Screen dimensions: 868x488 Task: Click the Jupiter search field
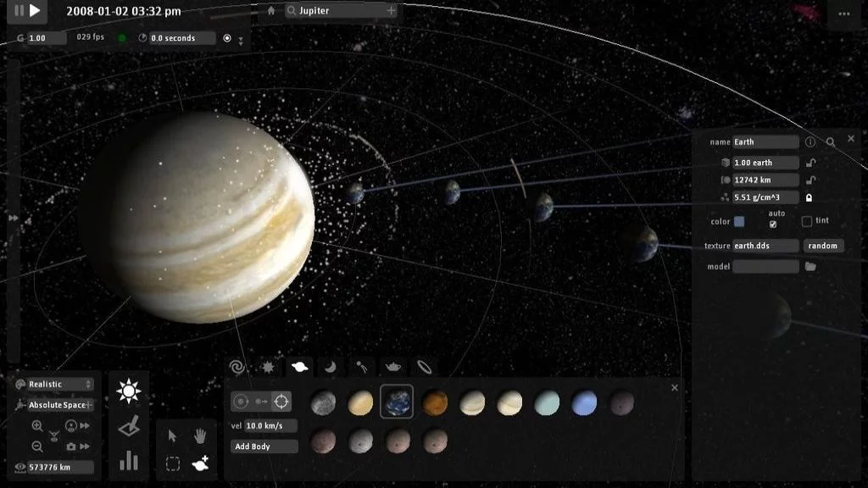(342, 10)
